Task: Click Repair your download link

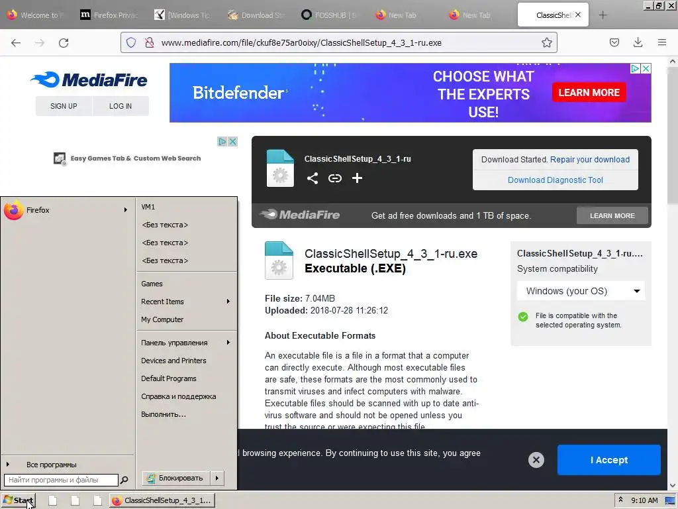Action: pos(590,160)
